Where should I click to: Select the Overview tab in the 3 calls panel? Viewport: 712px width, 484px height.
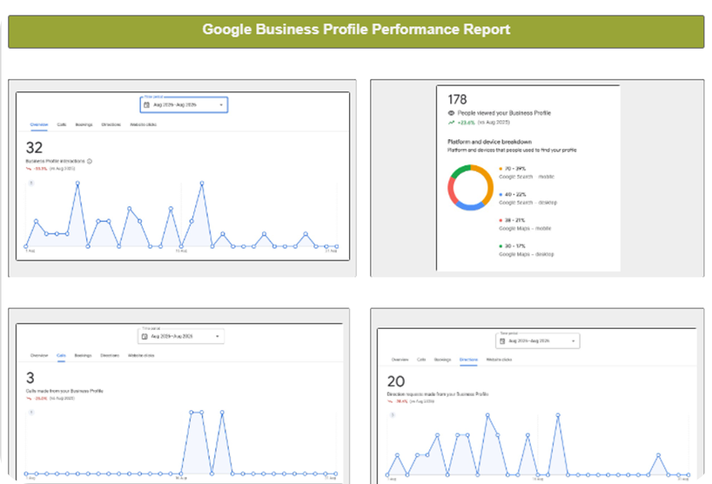pos(39,355)
